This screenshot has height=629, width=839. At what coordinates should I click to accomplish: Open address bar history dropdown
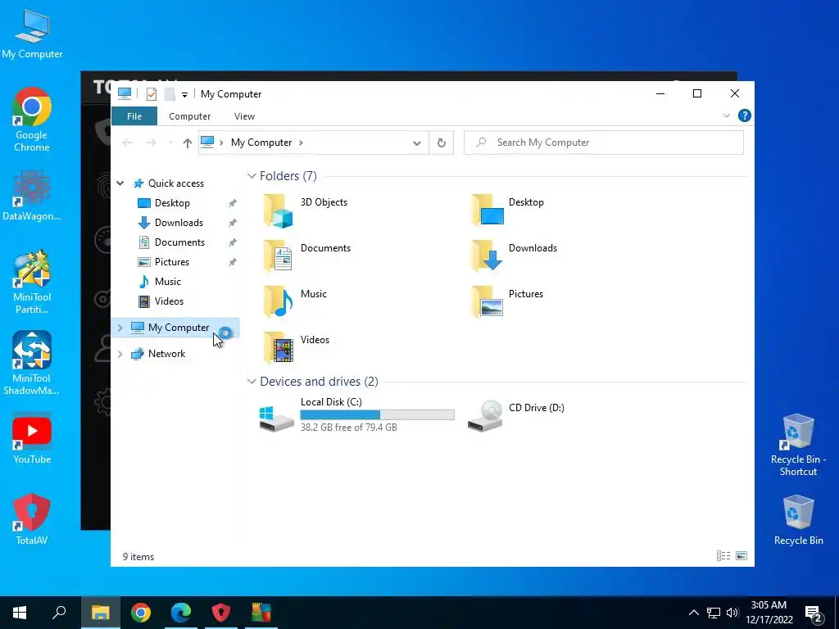tap(417, 143)
